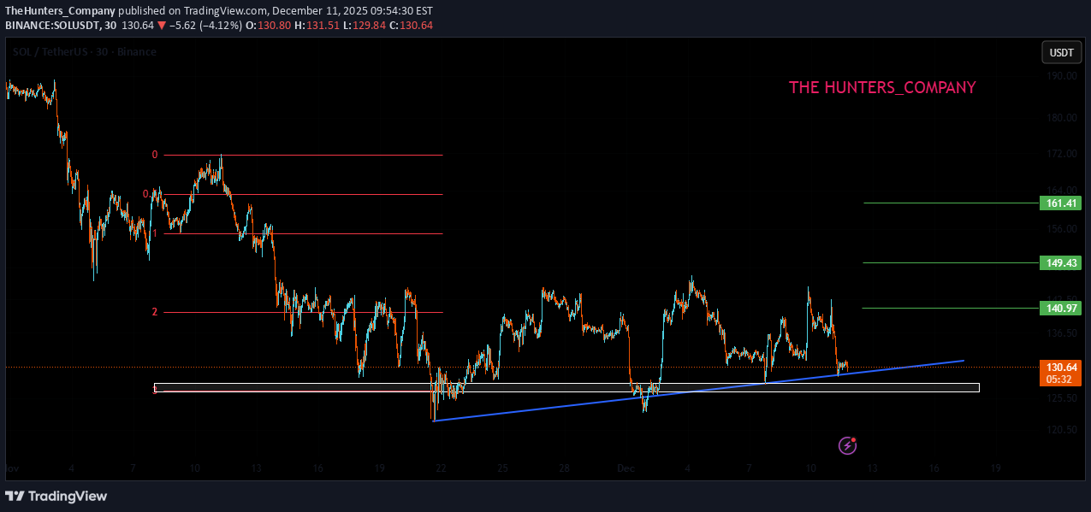Click 120.50 on the price scale
Screen dimensions: 1091x512
[1061, 430]
